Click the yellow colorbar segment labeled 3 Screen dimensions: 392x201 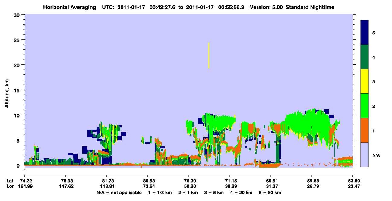tap(365, 81)
